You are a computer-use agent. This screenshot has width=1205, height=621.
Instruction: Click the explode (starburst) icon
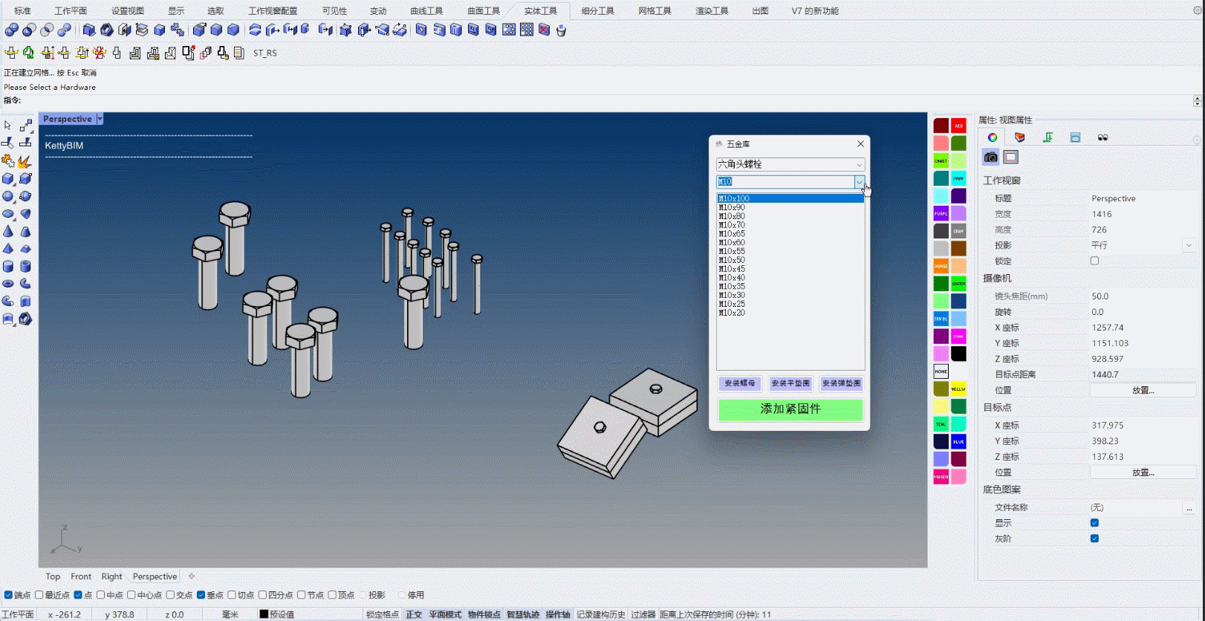25,161
